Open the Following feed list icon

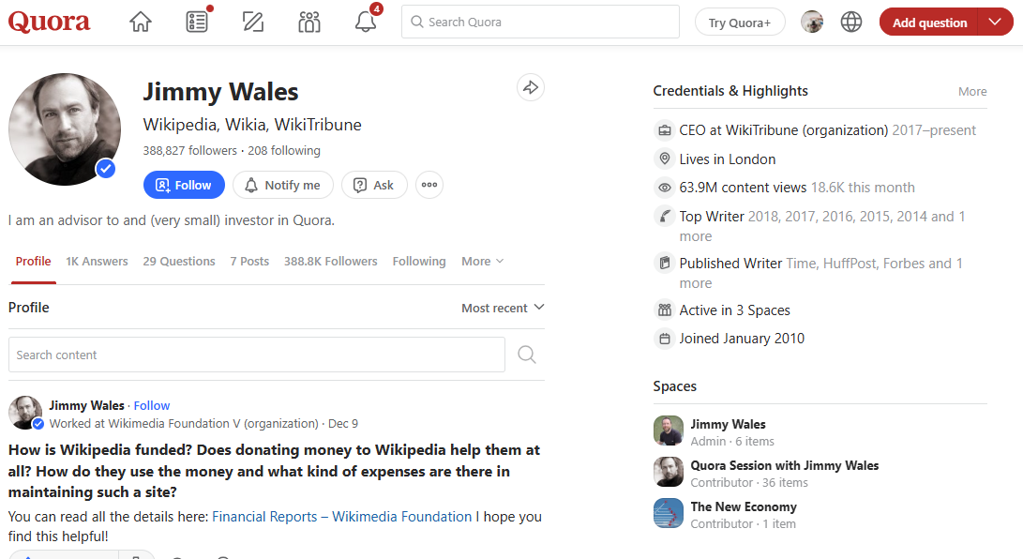pos(197,23)
